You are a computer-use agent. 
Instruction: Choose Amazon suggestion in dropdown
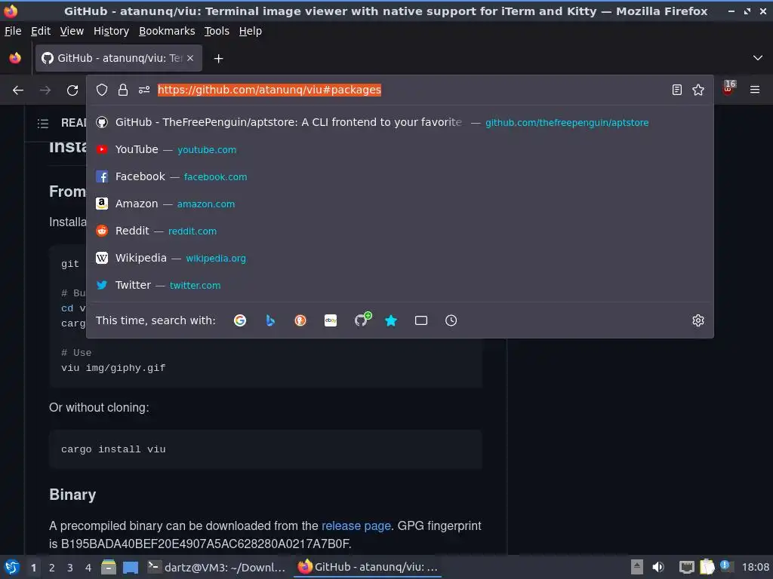[400, 204]
